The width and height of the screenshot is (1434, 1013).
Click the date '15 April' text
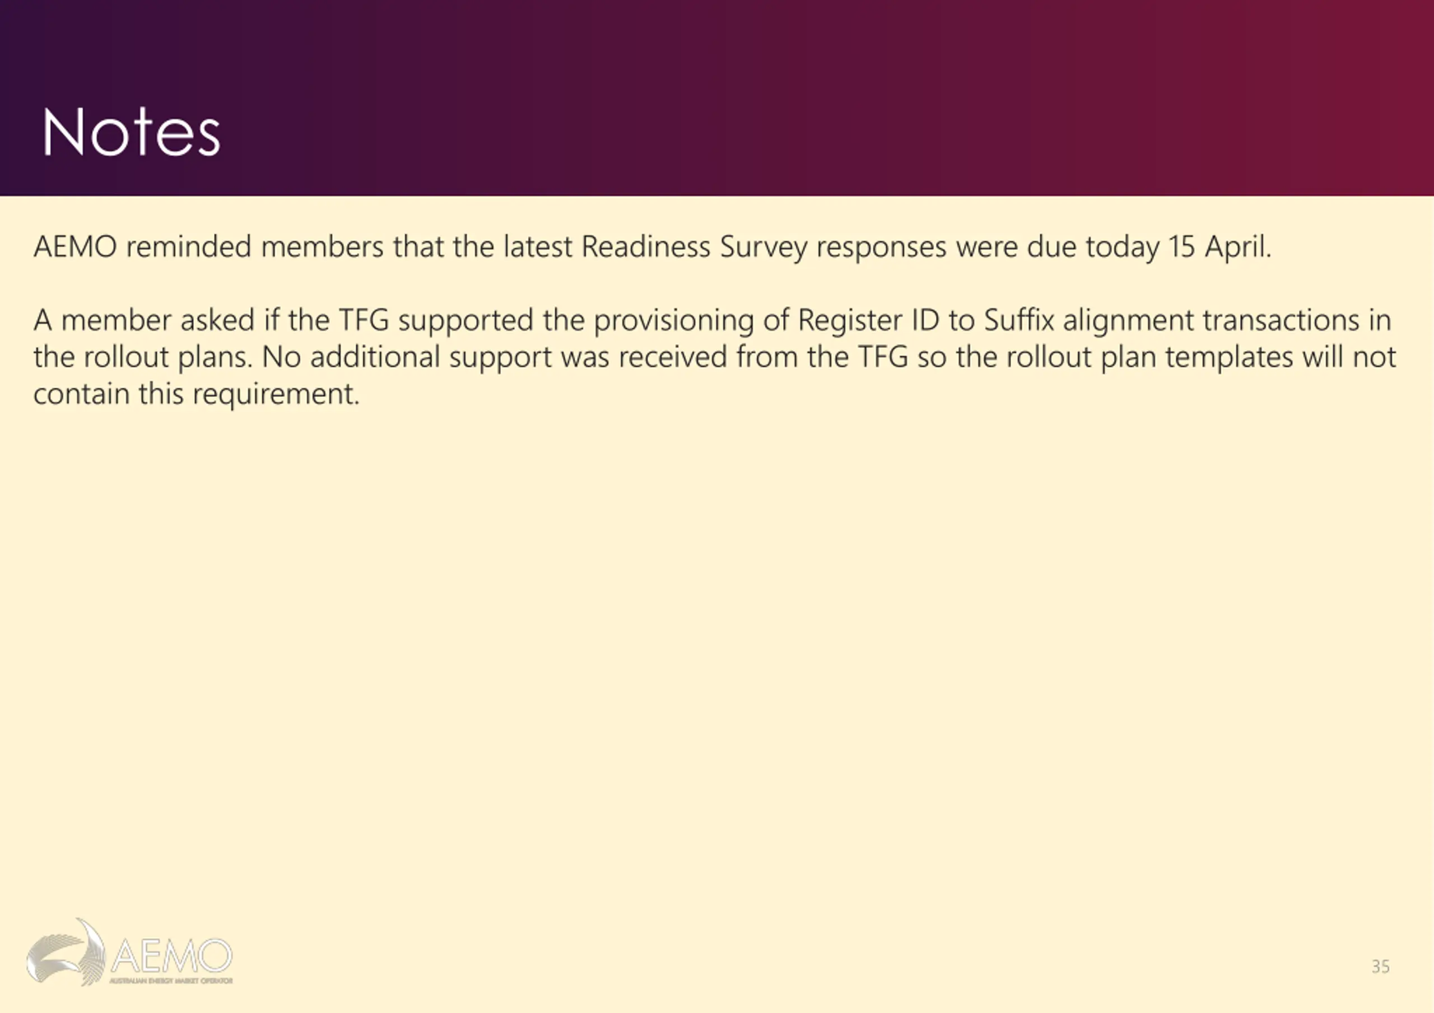tap(1218, 247)
